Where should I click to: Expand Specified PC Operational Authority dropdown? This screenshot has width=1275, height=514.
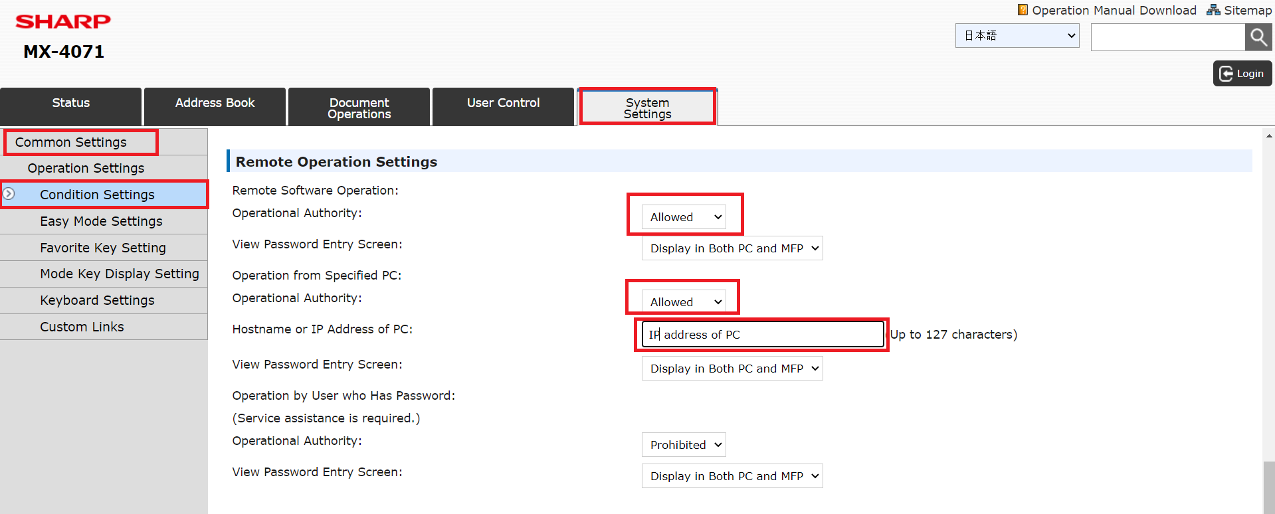click(684, 302)
